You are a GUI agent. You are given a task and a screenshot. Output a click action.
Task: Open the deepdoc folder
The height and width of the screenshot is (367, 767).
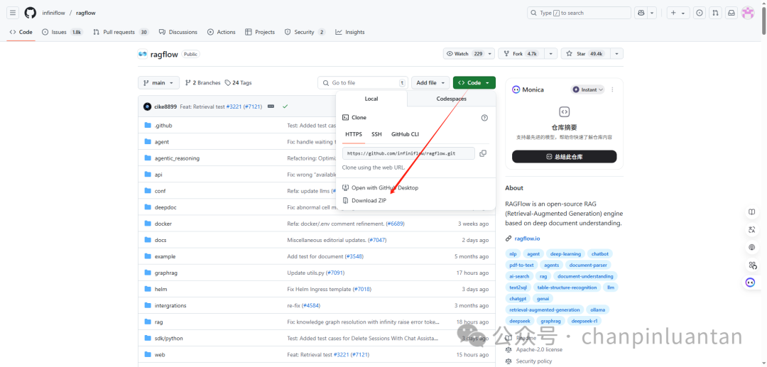point(165,207)
